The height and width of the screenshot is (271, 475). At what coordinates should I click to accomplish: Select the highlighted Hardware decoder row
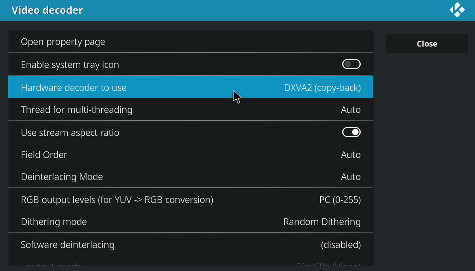click(190, 87)
